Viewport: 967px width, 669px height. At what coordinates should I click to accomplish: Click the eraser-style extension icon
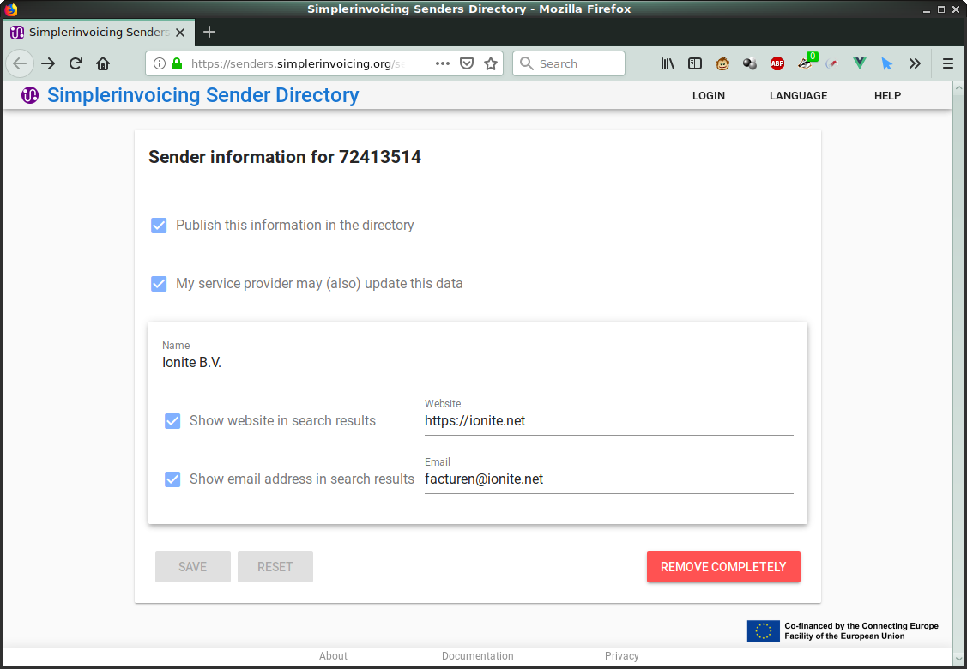pyautogui.click(x=832, y=63)
